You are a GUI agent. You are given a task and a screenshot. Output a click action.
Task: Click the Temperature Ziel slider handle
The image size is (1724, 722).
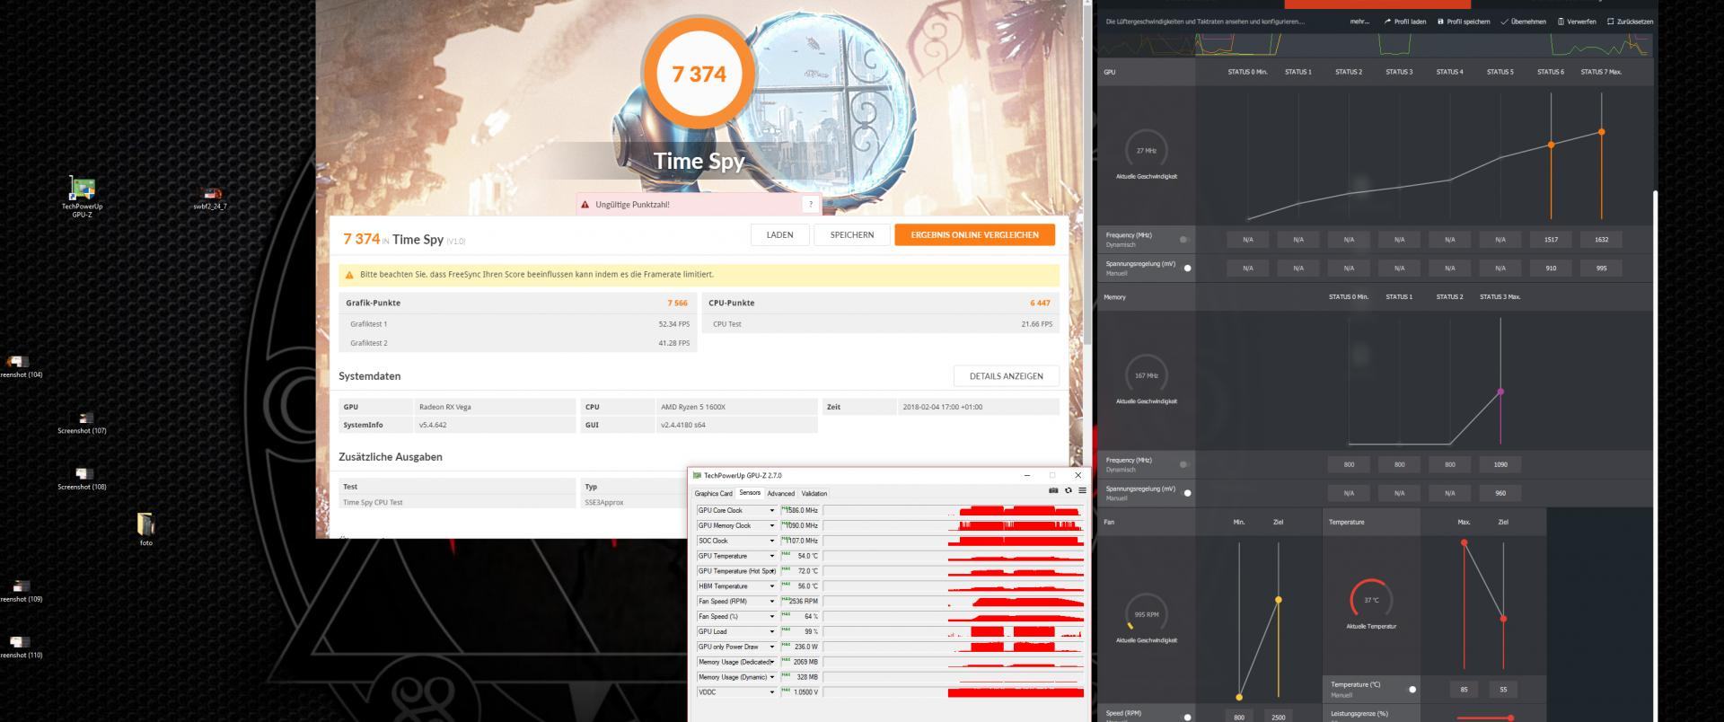(x=1503, y=619)
